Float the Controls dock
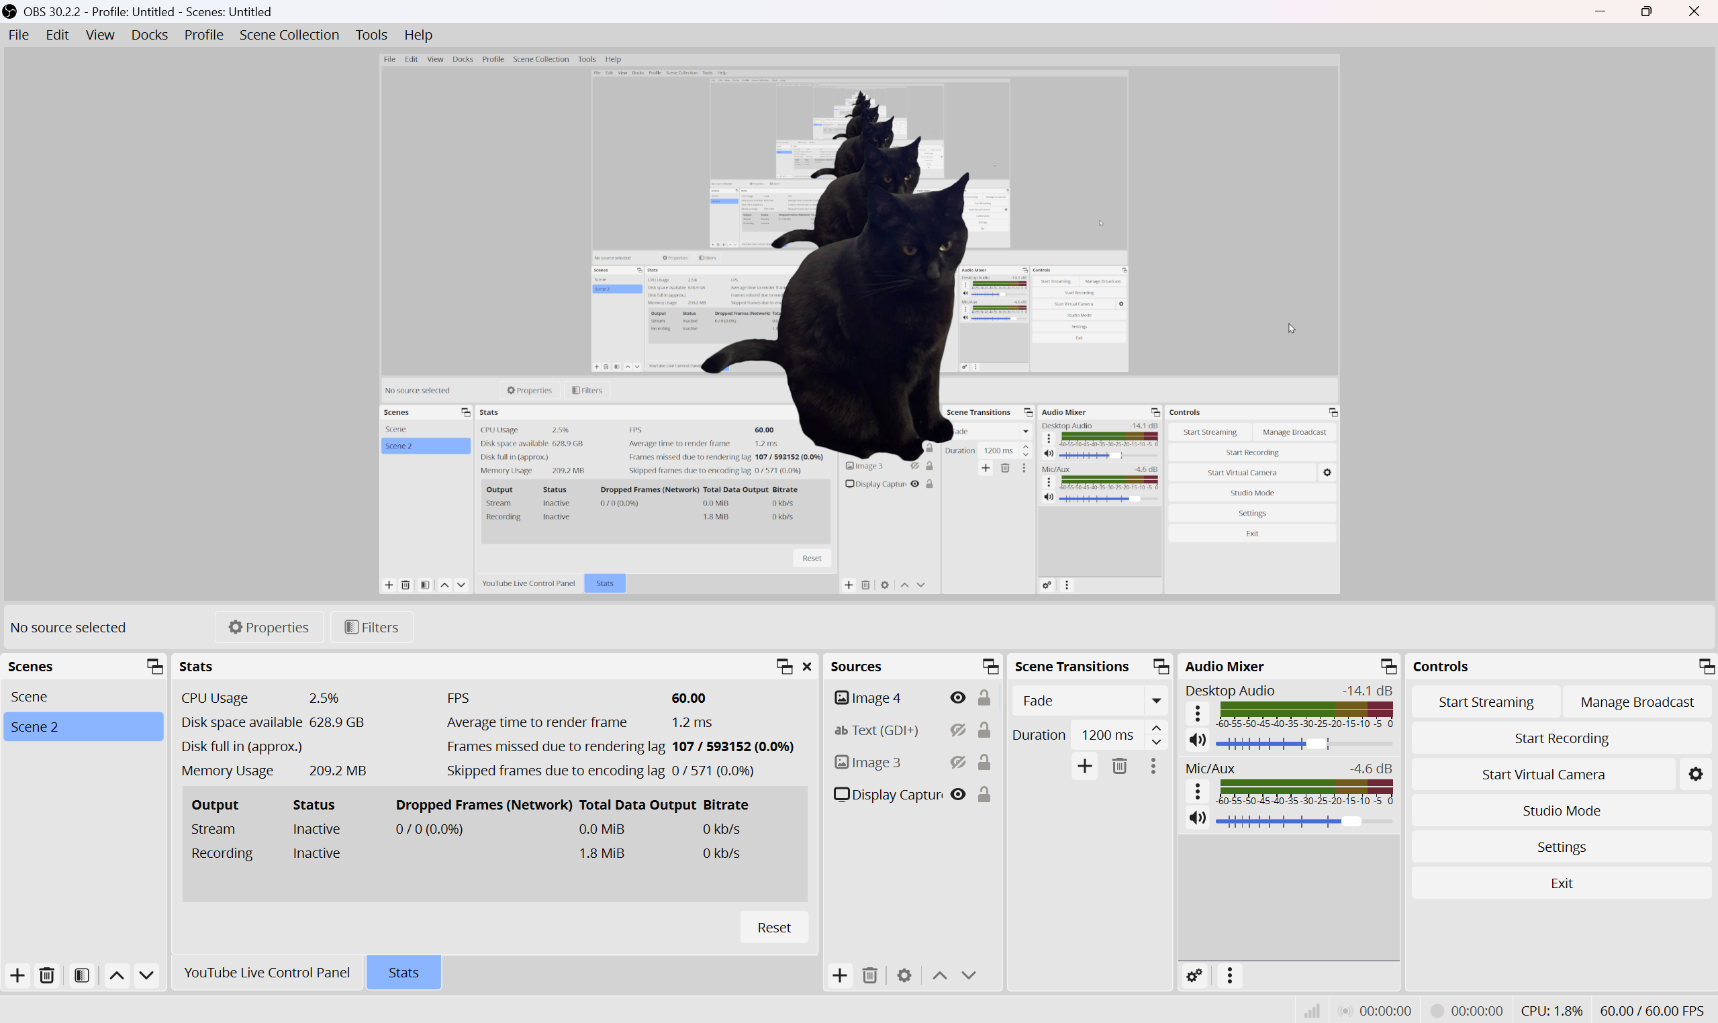The width and height of the screenshot is (1718, 1023). [x=1707, y=666]
